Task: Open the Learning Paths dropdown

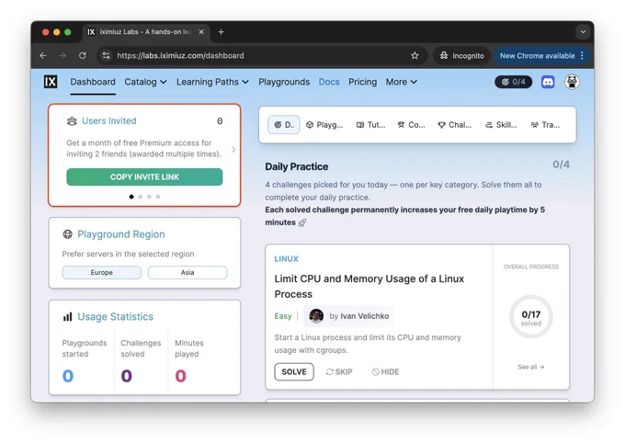Action: [x=212, y=82]
